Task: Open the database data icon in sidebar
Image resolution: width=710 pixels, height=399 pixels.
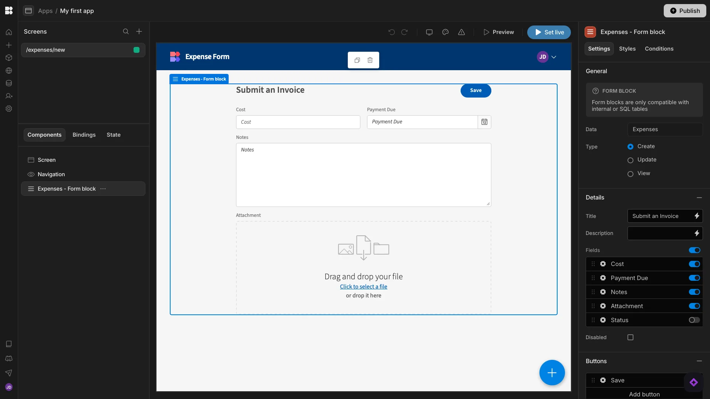Action: [9, 83]
